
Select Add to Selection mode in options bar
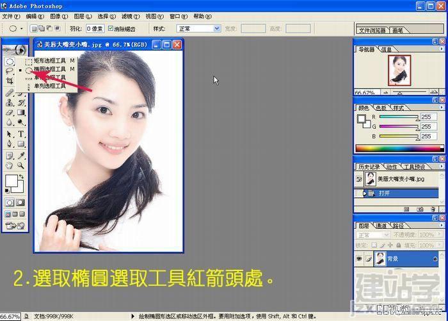click(x=42, y=29)
